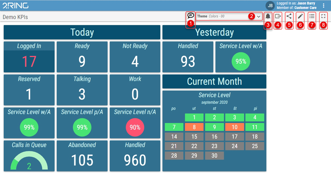
Task: Select the Yesterday section header
Action: pos(214,32)
